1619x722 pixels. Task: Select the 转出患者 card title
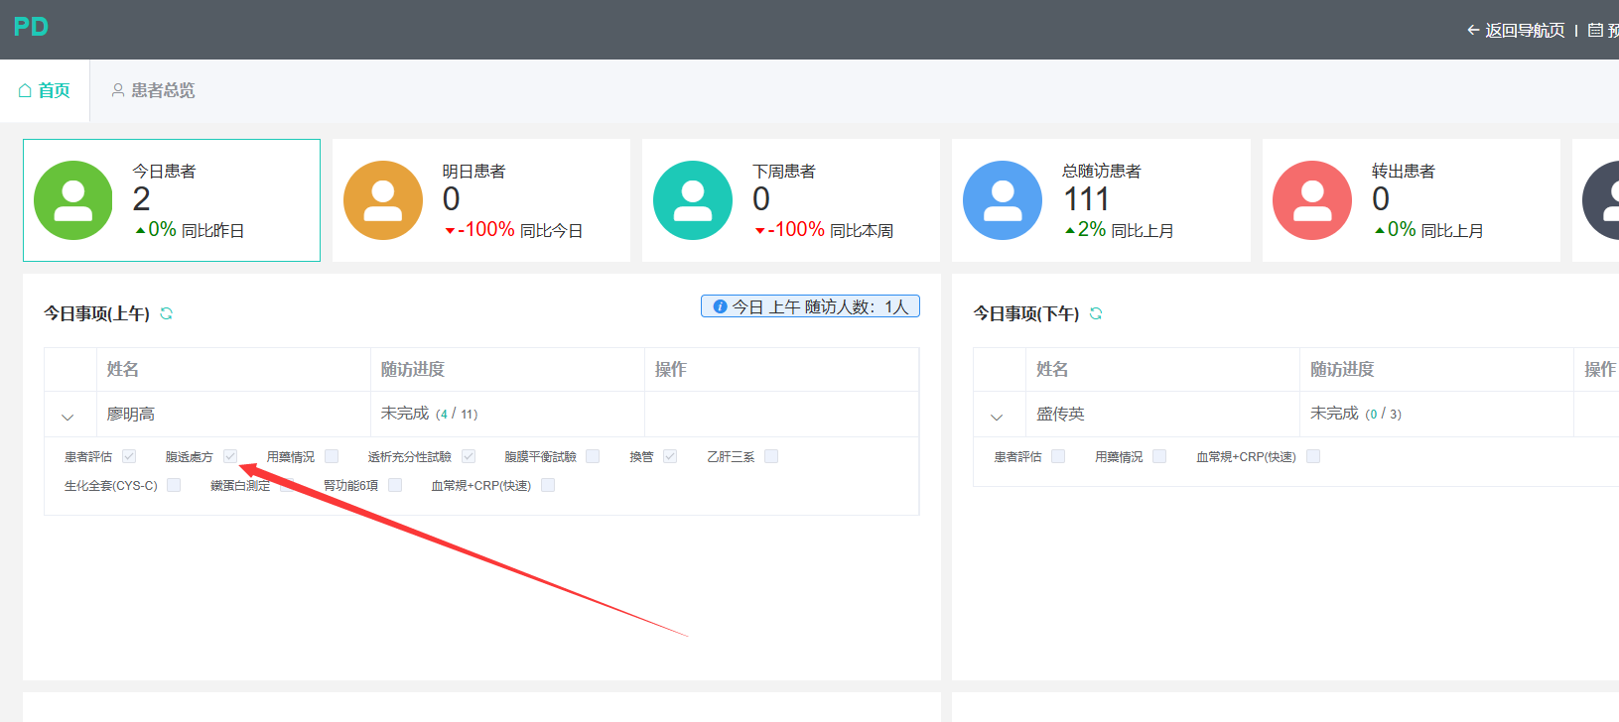1403,171
